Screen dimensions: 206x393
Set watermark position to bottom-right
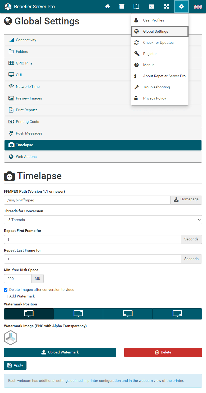(177, 314)
